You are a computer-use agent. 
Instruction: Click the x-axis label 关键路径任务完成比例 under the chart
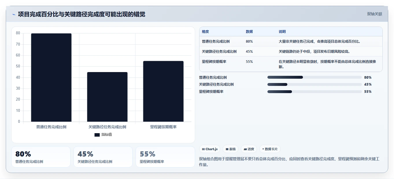[x=107, y=127]
